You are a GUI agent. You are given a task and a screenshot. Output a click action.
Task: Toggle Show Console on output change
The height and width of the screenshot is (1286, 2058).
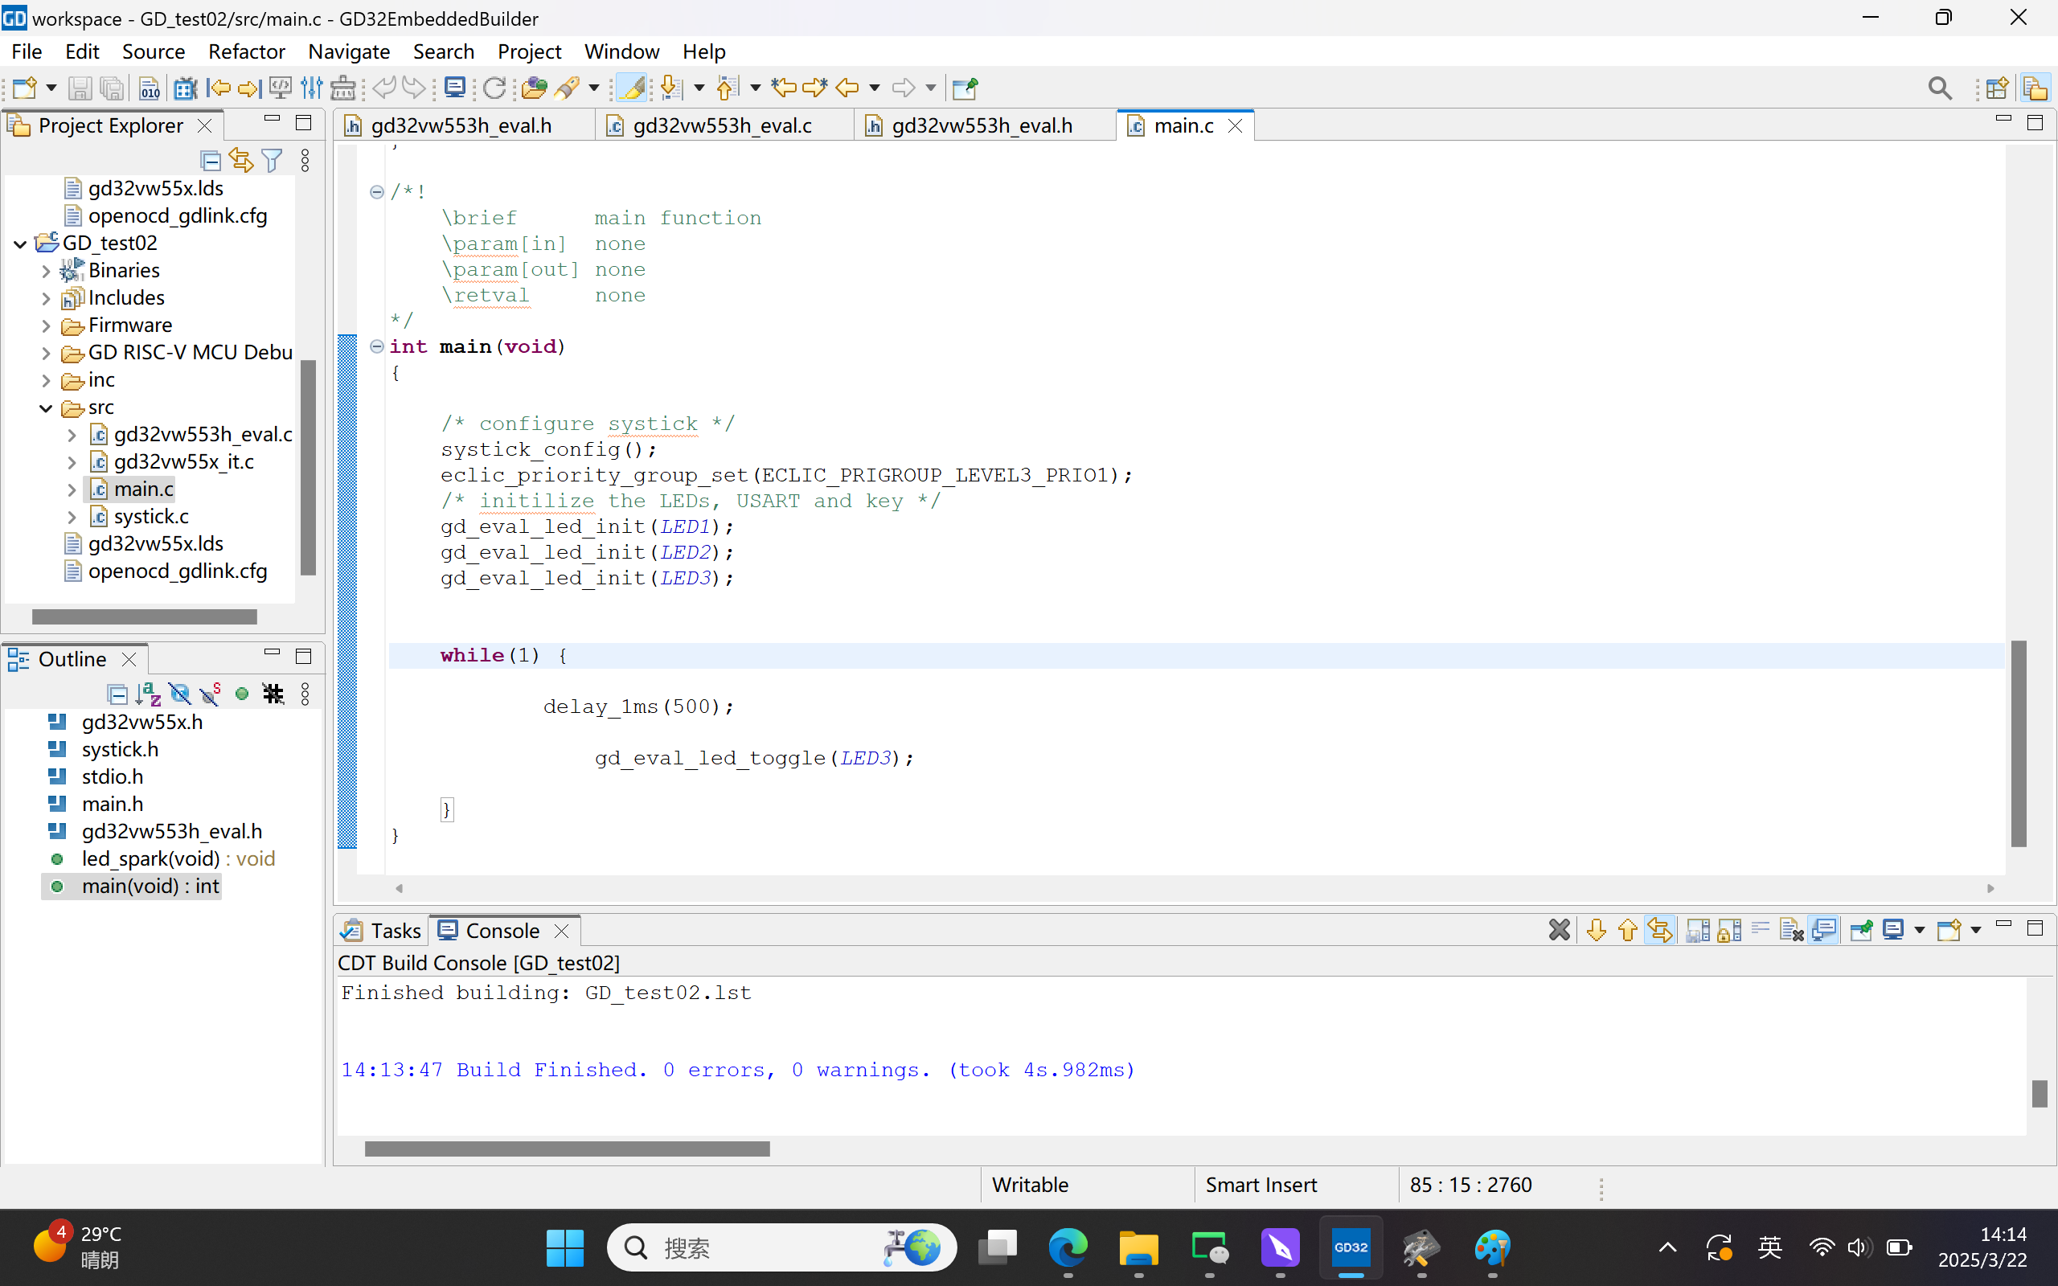(1823, 931)
